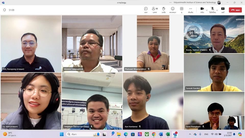This screenshot has width=245, height=138.
Task: Open the reactions smiley menu
Action: pos(173,10)
